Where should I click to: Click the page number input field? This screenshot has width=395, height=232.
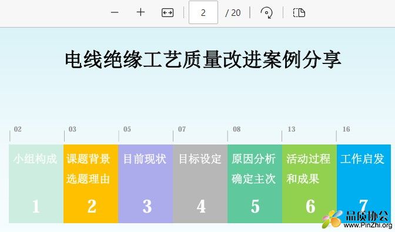tap(203, 12)
